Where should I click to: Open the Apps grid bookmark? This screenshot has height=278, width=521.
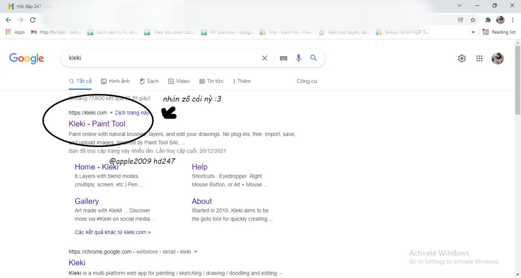[x=15, y=32]
